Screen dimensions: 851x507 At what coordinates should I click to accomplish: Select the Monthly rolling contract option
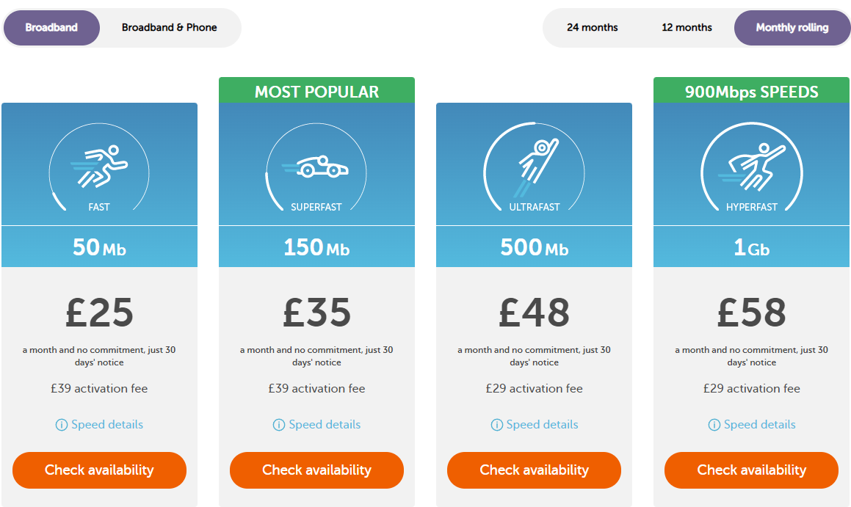click(792, 28)
